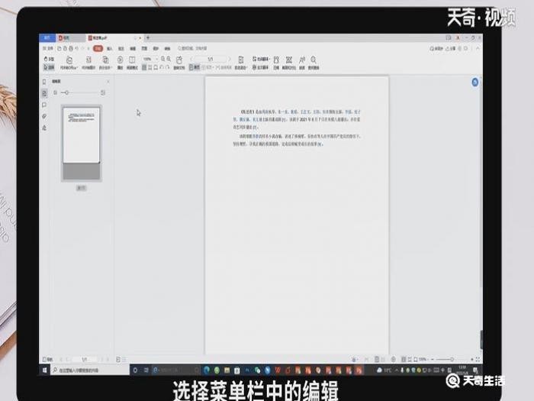534x401 pixels.
Task: Close the thumbnail panel
Action: 108,82
